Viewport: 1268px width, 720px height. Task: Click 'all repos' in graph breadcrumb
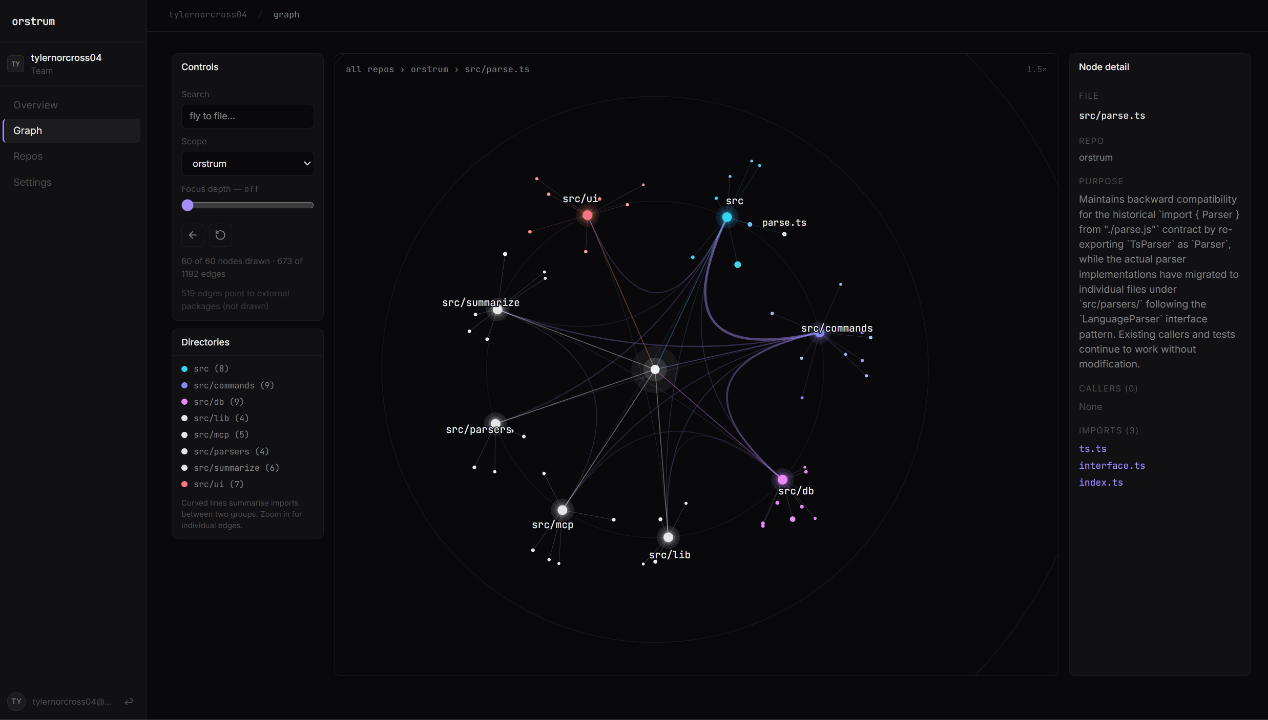370,69
